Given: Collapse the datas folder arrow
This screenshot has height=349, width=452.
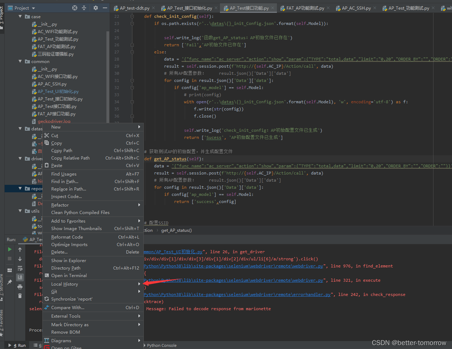Looking at the screenshot, I should click(x=20, y=129).
